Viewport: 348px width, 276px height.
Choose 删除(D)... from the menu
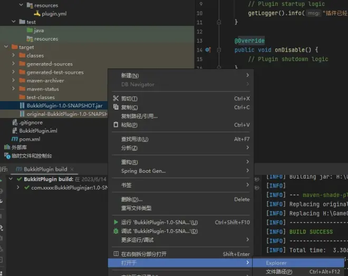click(x=181, y=199)
